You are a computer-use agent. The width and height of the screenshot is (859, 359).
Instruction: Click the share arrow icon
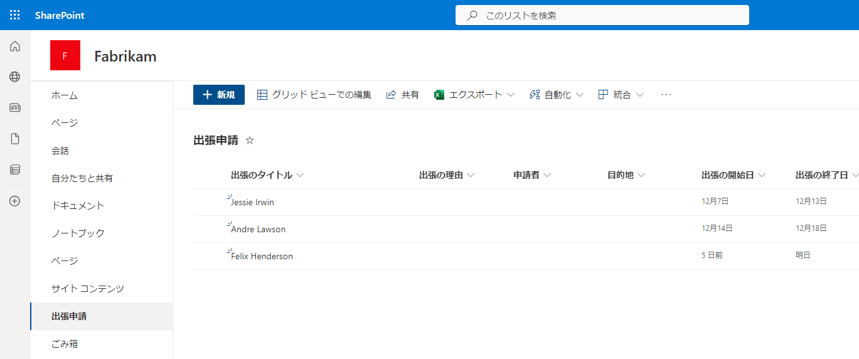point(391,95)
